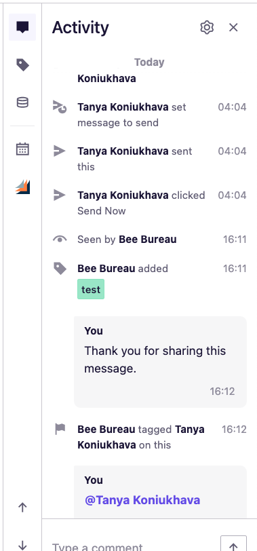Focus the Type a comment field
Screen dimensions: 257x551
(x=133, y=546)
